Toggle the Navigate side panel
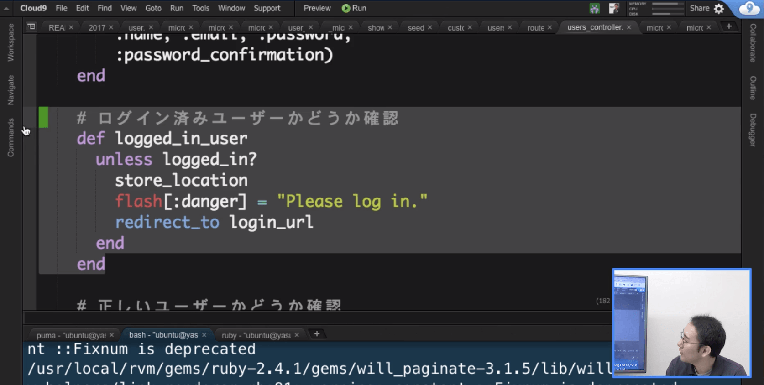 tap(11, 90)
